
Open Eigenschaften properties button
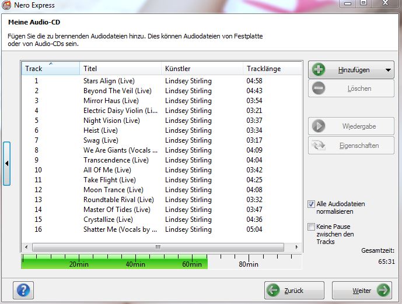pos(351,146)
